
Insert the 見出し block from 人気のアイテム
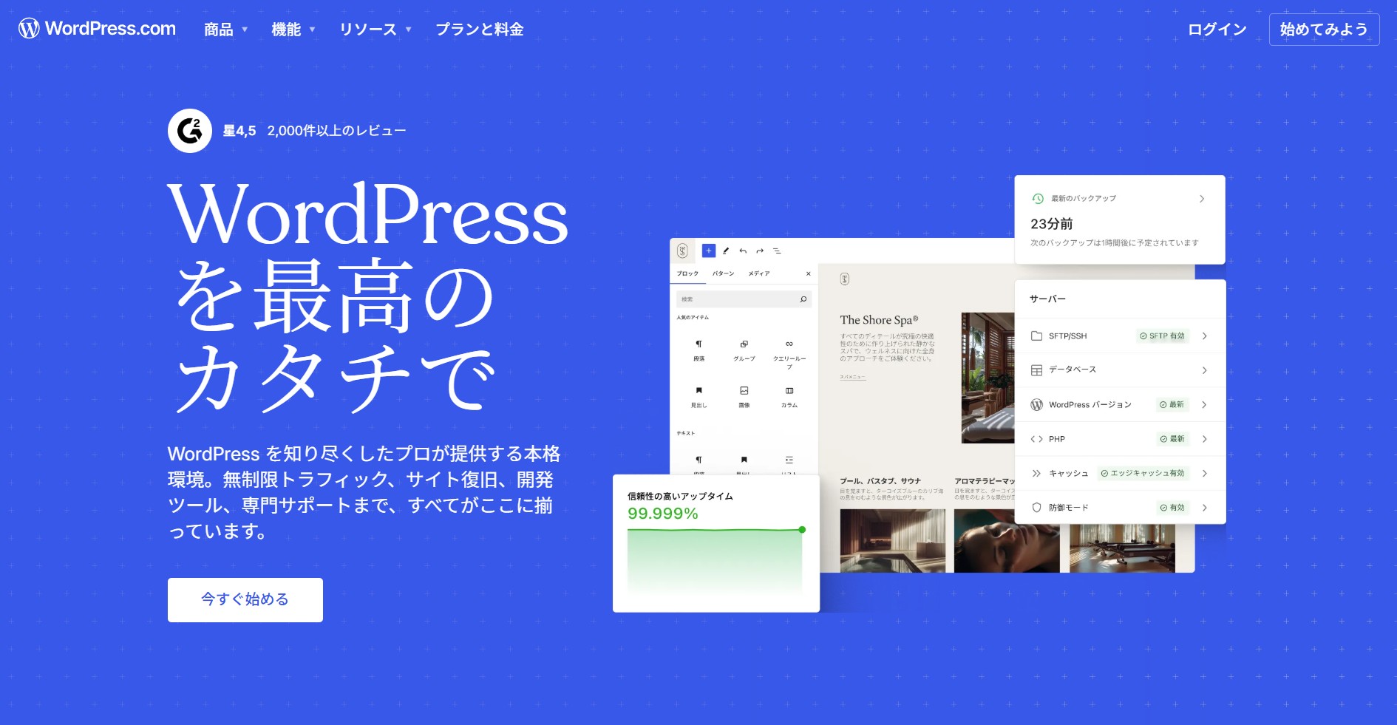click(698, 397)
